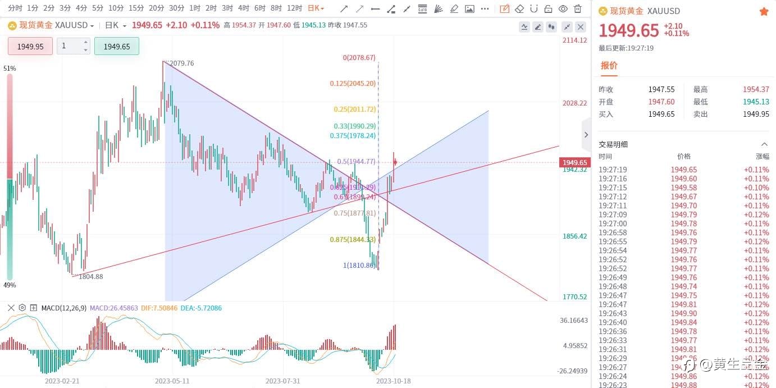Click the 19:27:19 trade detail row
The height and width of the screenshot is (388, 776).
pyautogui.click(x=683, y=170)
